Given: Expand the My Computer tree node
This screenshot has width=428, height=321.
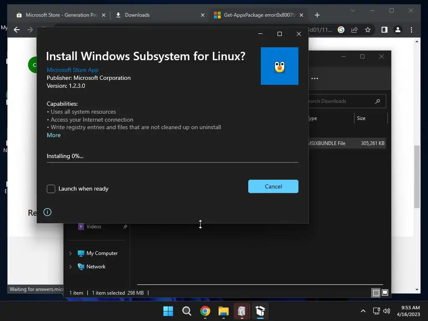Looking at the screenshot, I should point(70,253).
